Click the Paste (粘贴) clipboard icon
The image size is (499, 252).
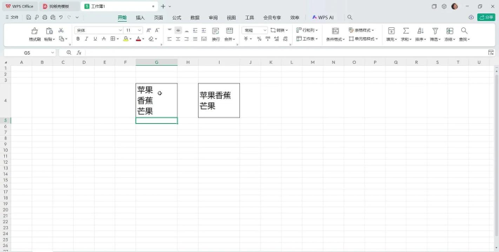[49, 31]
